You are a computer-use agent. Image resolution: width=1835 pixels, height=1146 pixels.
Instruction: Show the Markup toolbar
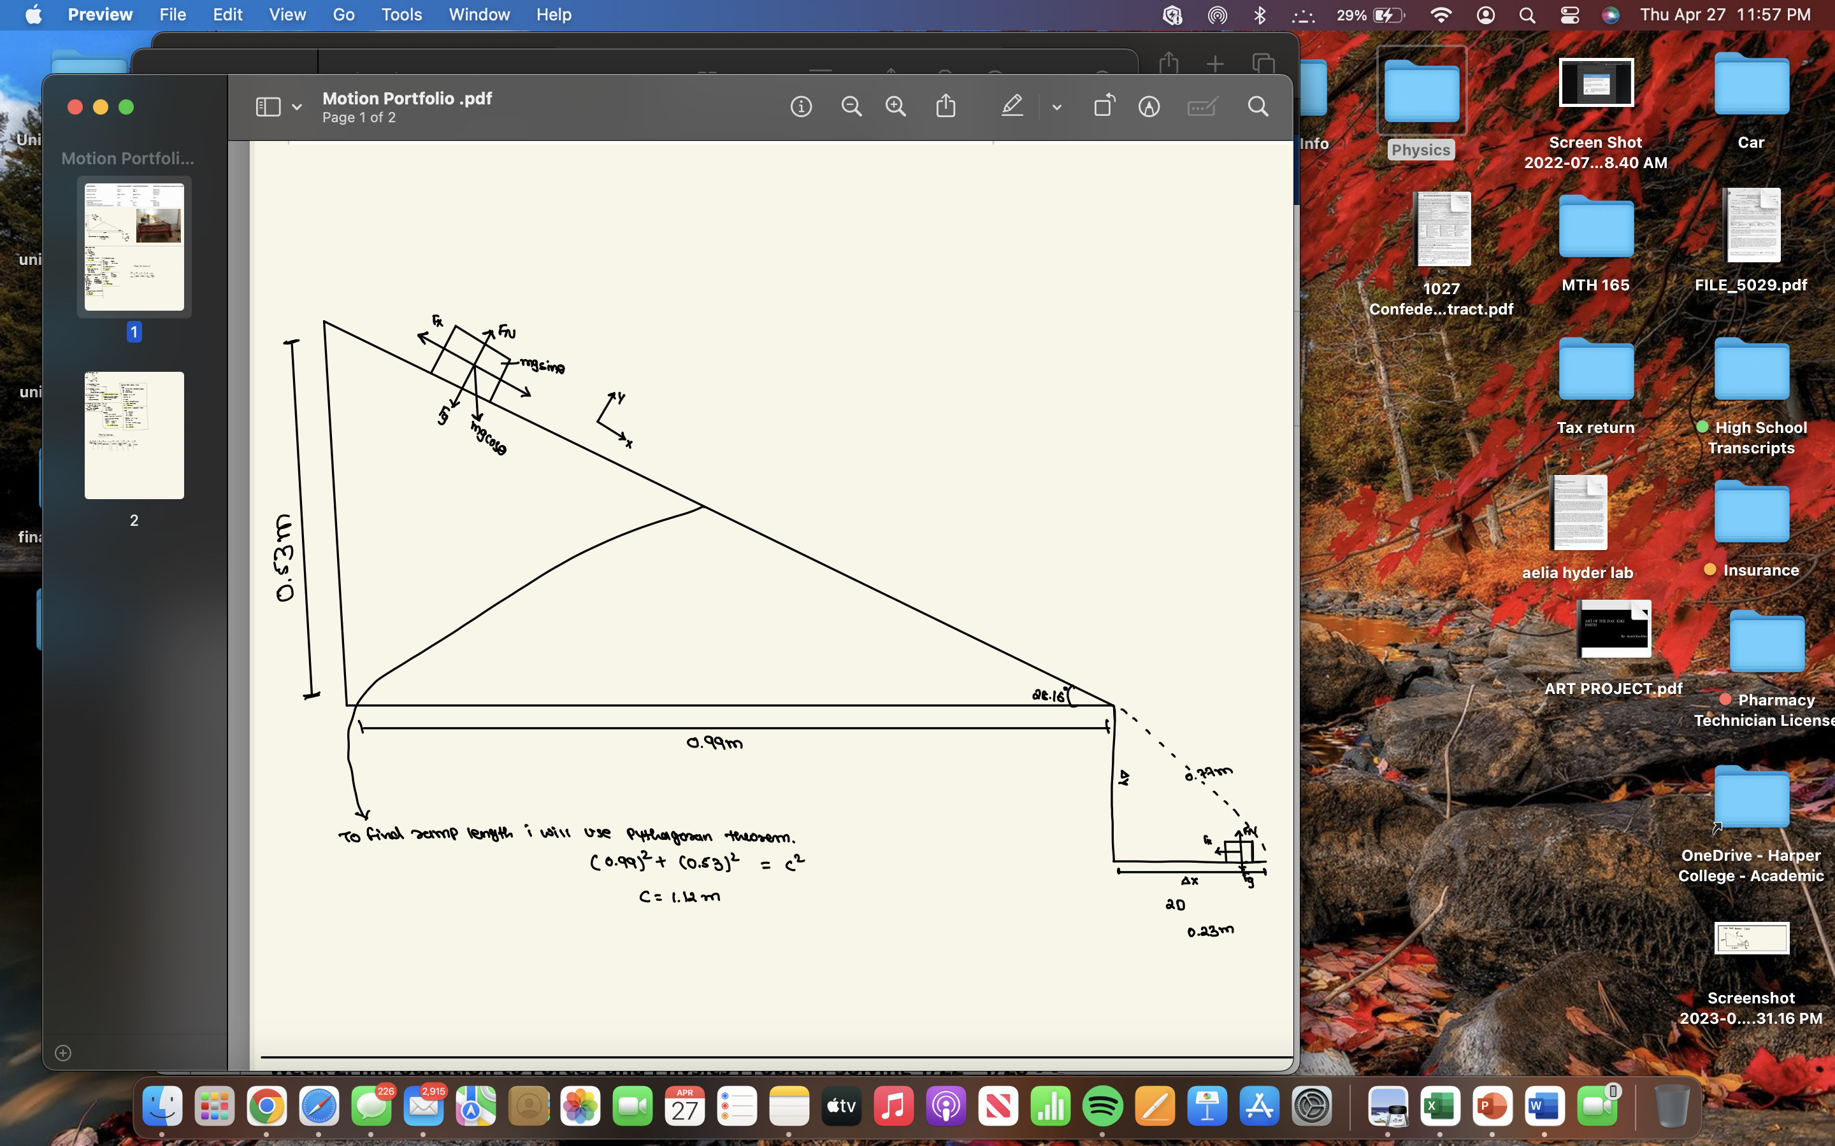coord(1149,107)
